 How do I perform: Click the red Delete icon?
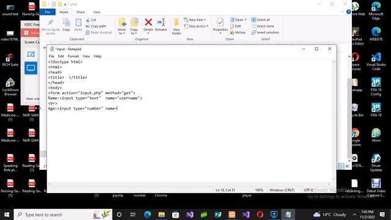click(x=148, y=23)
